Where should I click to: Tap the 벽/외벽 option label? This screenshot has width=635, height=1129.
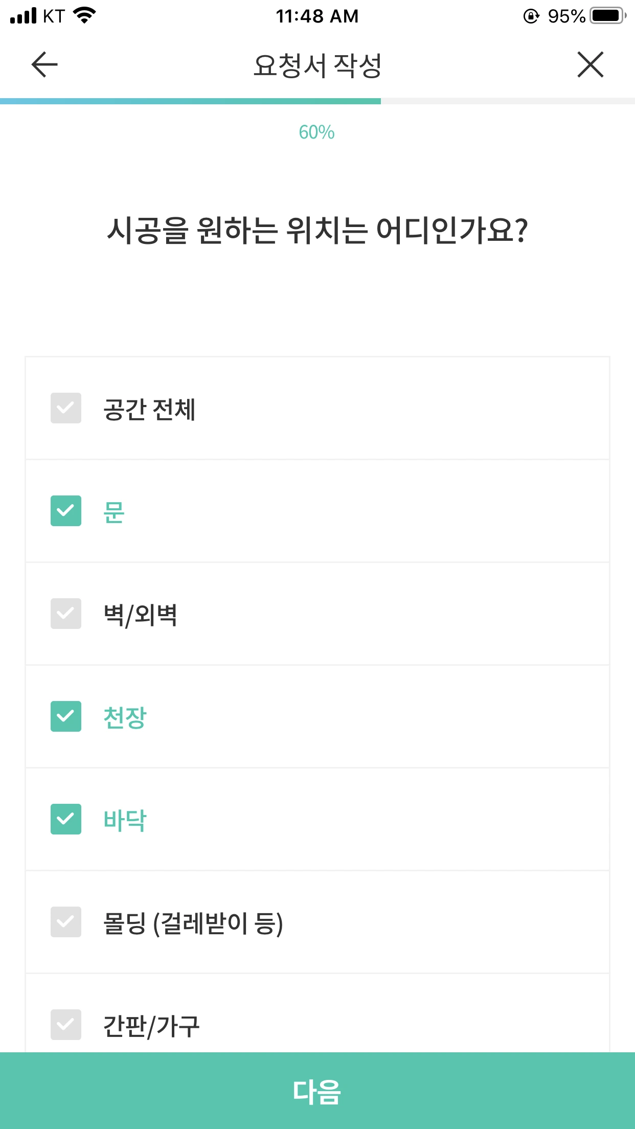[140, 615]
